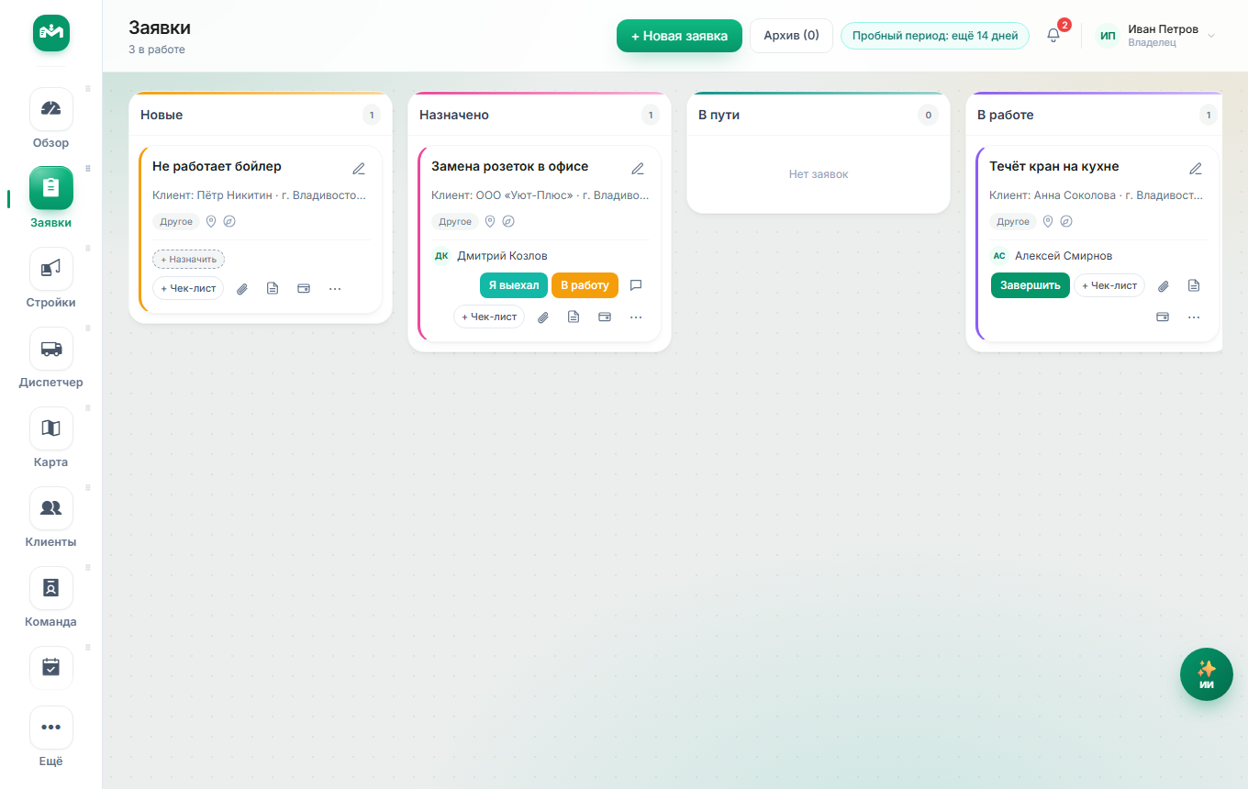Viewport: 1248px width, 789px height.
Task: Edit the «Не работает бойлер» request
Action: tap(359, 169)
